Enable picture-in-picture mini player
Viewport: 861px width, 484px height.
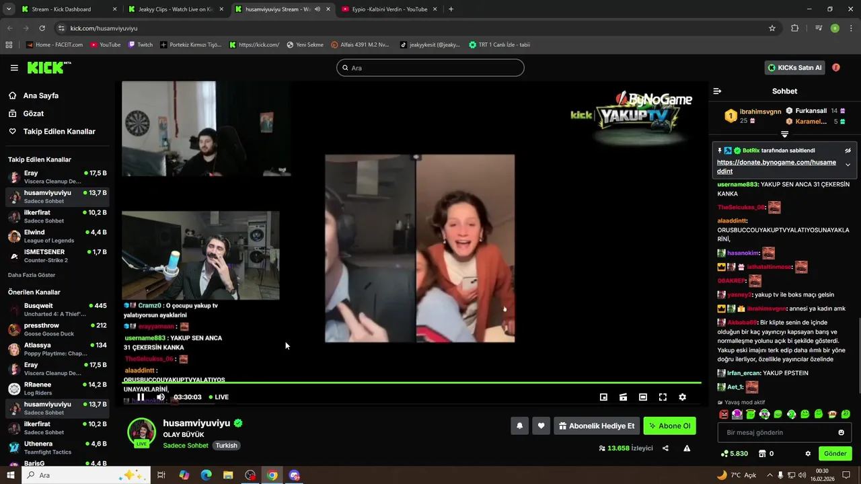coord(603,397)
